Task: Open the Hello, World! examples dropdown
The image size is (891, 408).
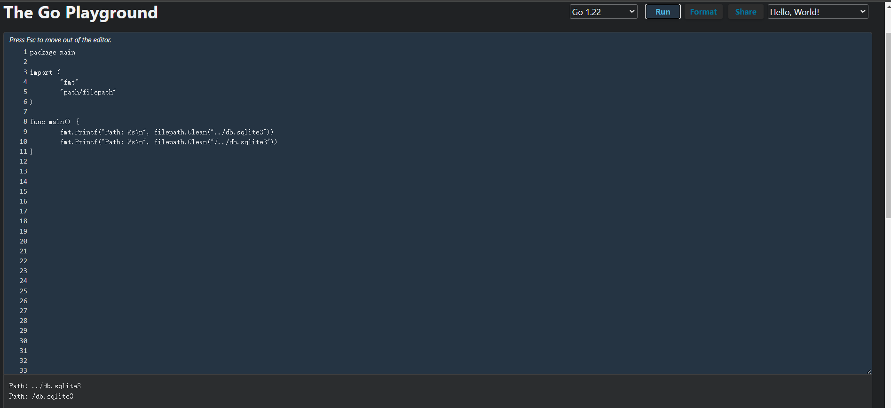Action: [x=818, y=12]
